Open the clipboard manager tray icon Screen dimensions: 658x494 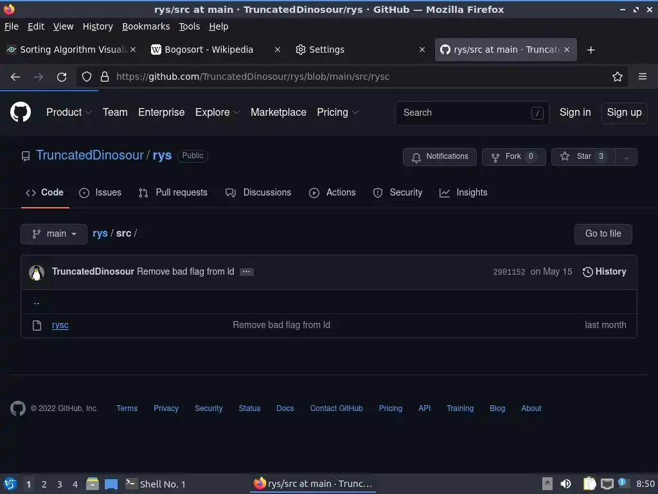click(590, 484)
